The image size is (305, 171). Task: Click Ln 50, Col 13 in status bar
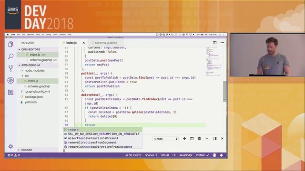133,155
